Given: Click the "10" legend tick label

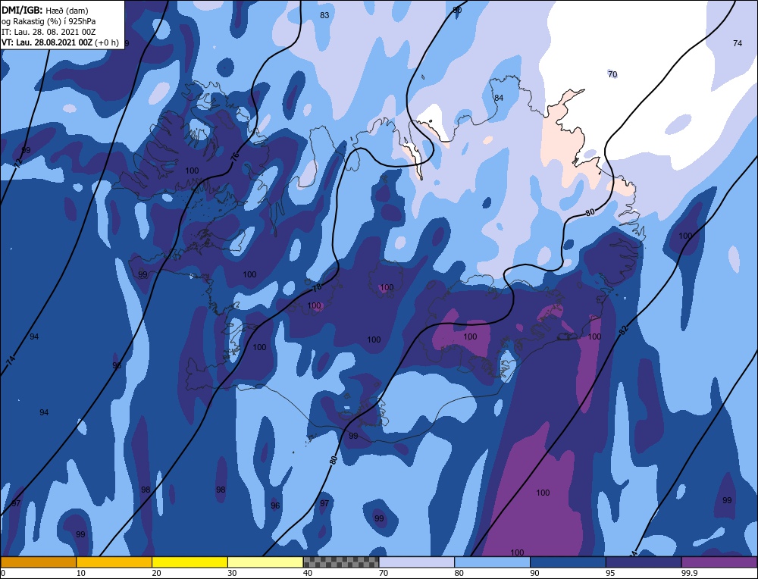Looking at the screenshot, I should [81, 573].
